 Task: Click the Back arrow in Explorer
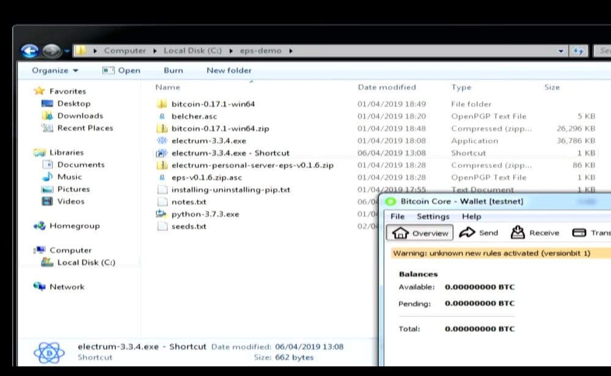(x=30, y=51)
